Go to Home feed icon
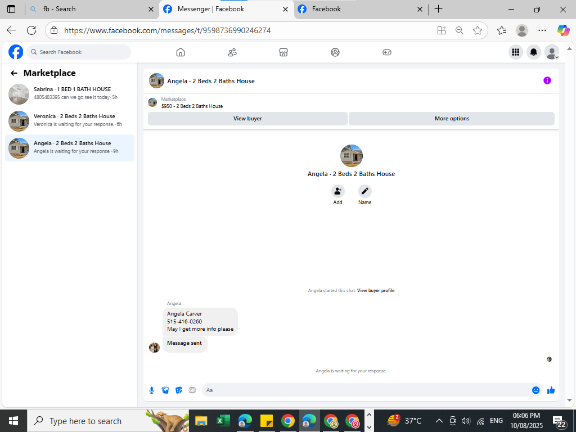The image size is (576, 432). (181, 52)
